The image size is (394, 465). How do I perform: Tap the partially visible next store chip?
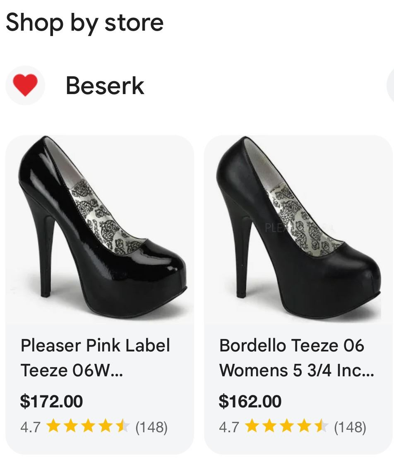390,86
